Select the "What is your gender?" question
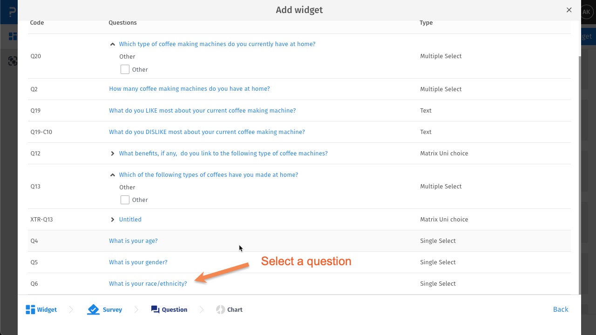Viewport: 596px width, 335px height. pyautogui.click(x=138, y=262)
